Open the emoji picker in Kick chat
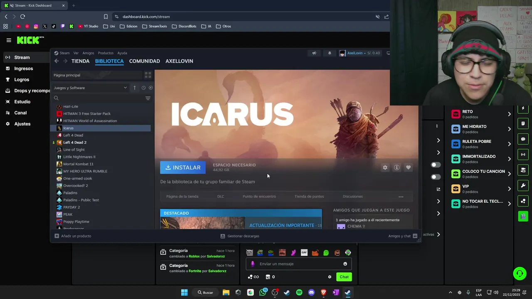This screenshot has width=532, height=299. click(x=345, y=264)
